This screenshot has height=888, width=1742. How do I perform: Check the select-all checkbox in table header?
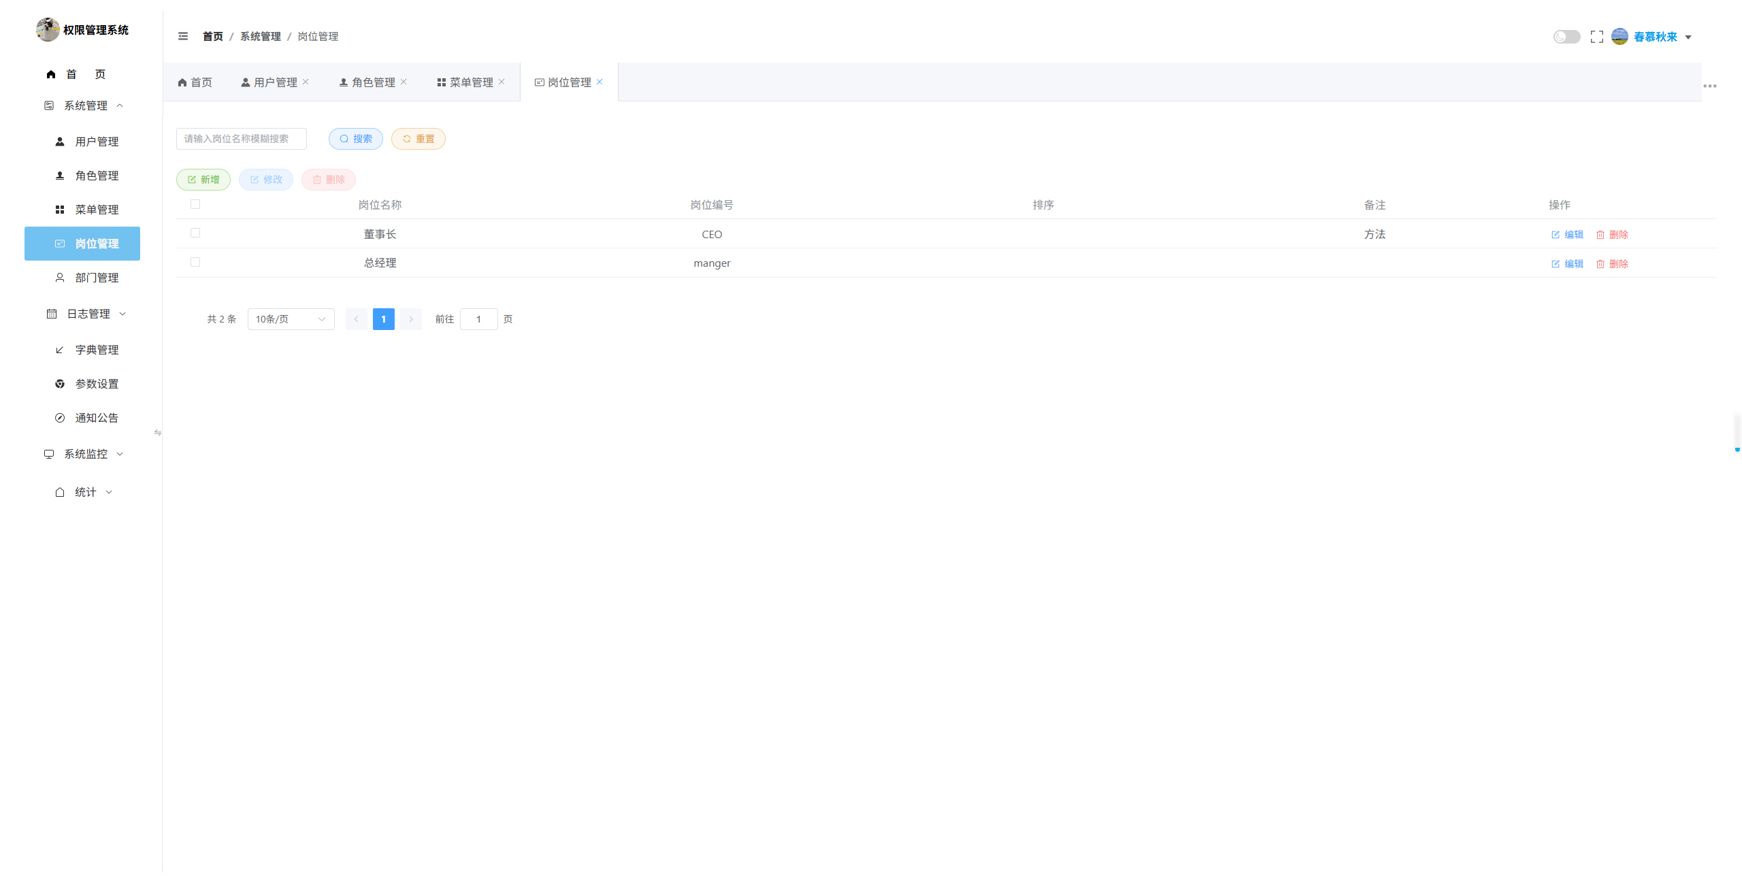(195, 204)
